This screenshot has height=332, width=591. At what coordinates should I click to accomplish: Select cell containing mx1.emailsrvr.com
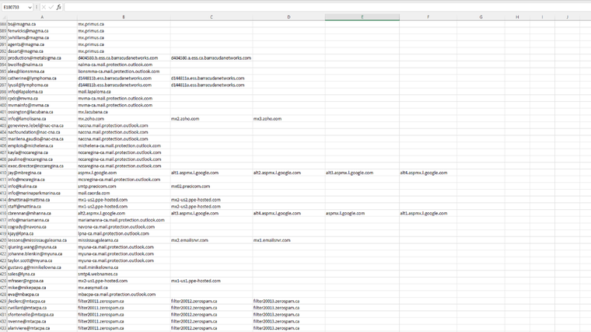271,240
